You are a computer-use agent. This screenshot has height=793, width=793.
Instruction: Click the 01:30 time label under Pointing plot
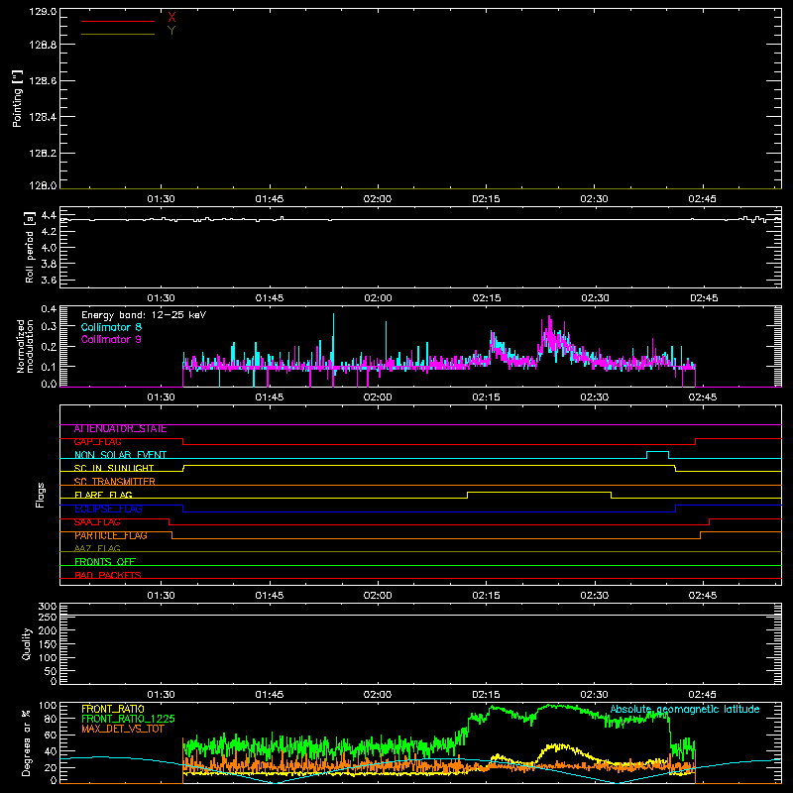161,199
